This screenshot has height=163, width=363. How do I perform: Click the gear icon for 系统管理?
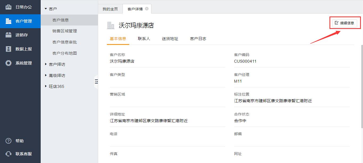[x=9, y=63]
